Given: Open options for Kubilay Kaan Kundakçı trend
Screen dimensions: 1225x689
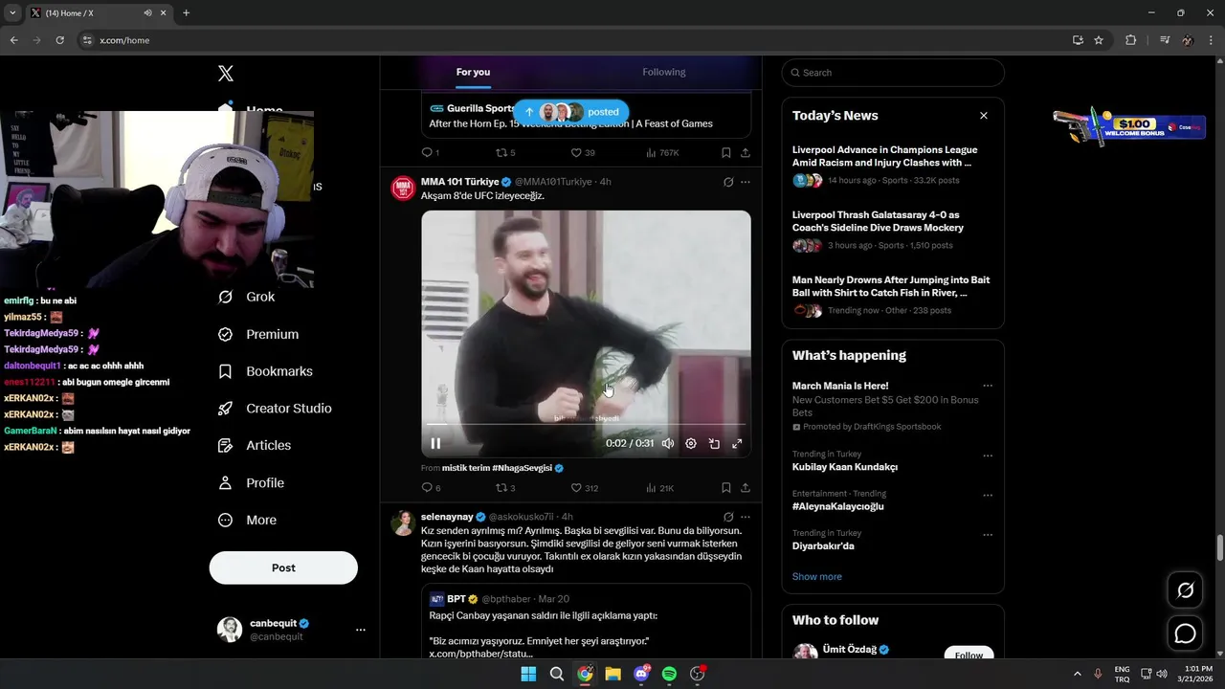Looking at the screenshot, I should pos(988,456).
